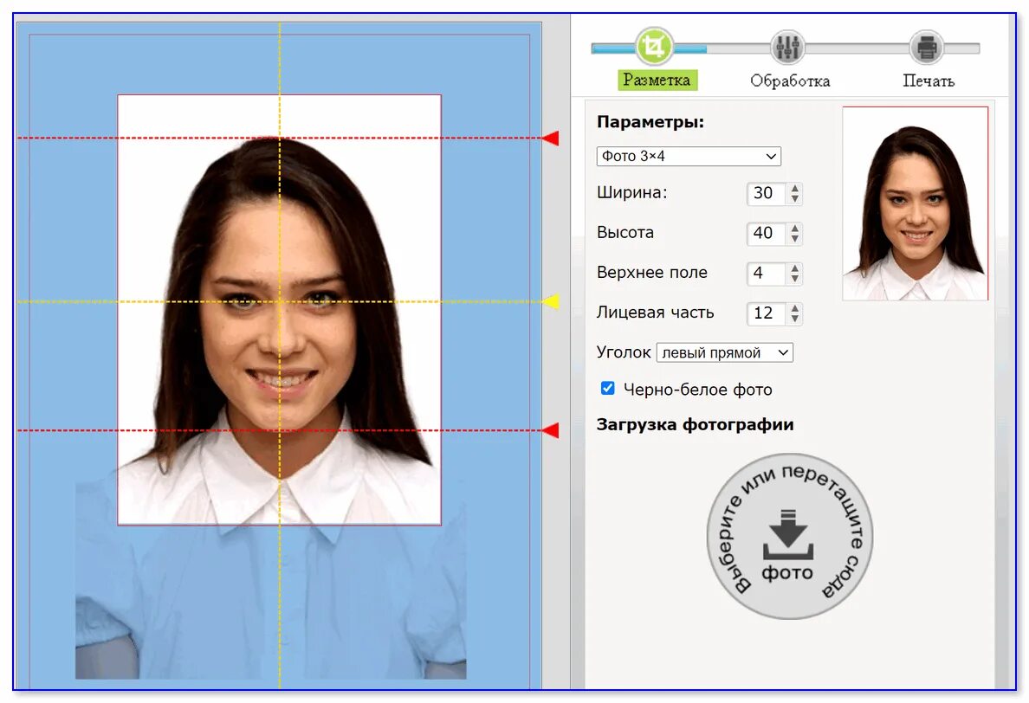Expand the Уголок corner dropdown
This screenshot has width=1029, height=703.
pyautogui.click(x=724, y=352)
